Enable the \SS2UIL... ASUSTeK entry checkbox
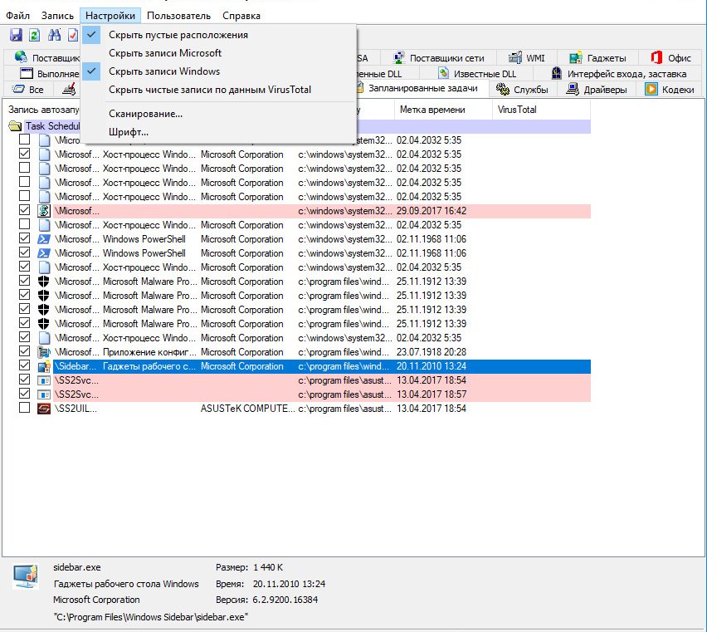The height and width of the screenshot is (632, 707). tap(24, 408)
